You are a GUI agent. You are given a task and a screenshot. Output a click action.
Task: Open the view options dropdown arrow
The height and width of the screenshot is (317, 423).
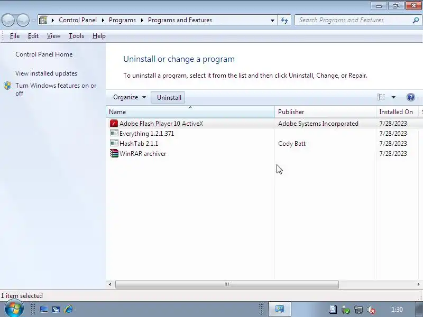[393, 97]
